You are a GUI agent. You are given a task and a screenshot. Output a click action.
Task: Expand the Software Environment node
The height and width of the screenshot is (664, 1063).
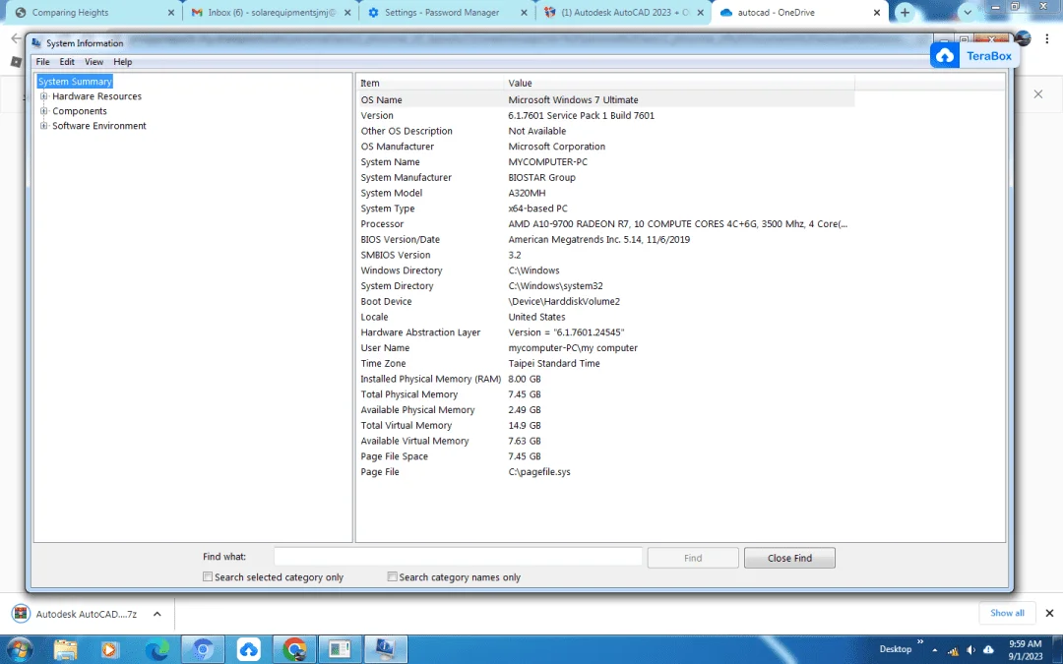(43, 126)
